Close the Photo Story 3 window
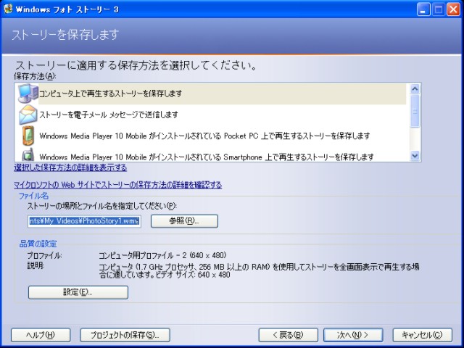464x348 pixels. (453, 9)
